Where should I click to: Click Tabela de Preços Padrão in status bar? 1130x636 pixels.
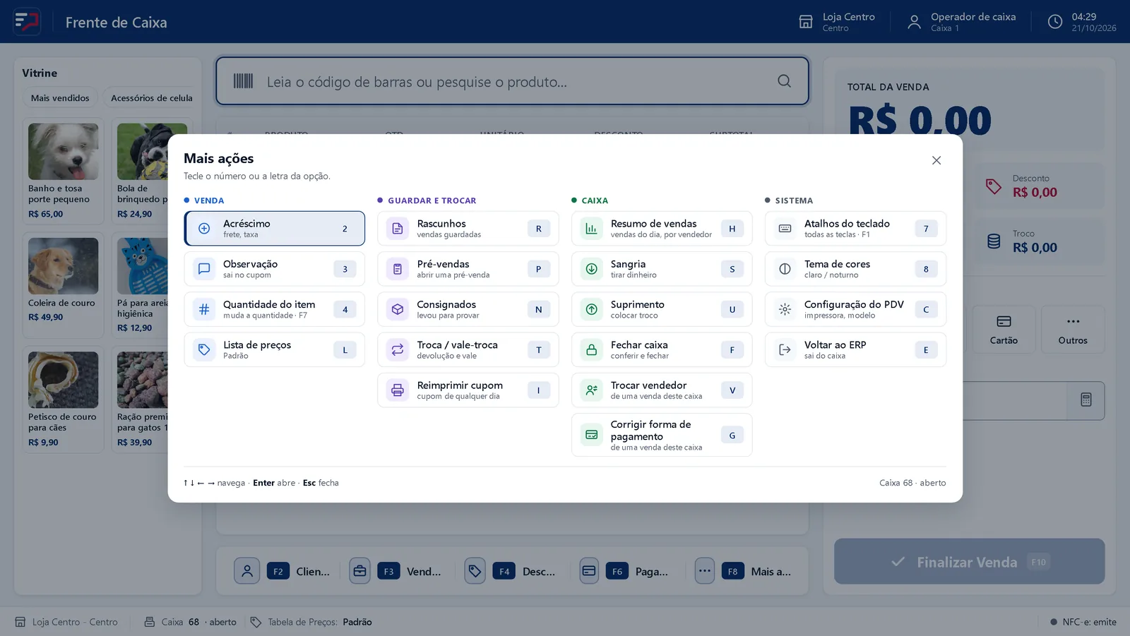(x=311, y=622)
